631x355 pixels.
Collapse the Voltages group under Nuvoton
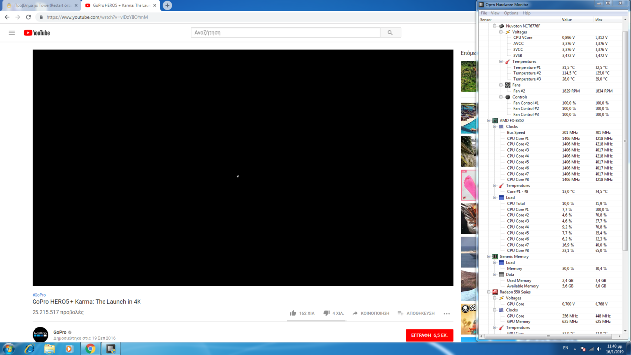(501, 32)
